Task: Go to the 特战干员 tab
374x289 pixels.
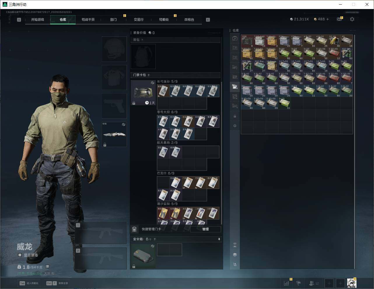Action: tap(88, 20)
